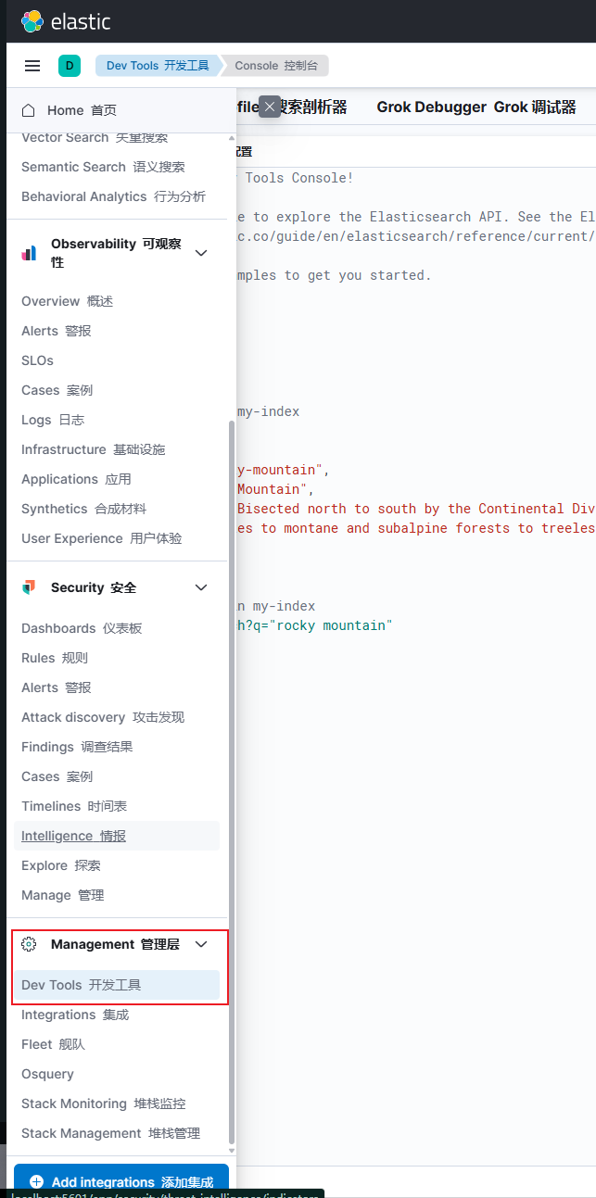The height and width of the screenshot is (1198, 596).
Task: Go to SLOs page
Action: pos(38,360)
